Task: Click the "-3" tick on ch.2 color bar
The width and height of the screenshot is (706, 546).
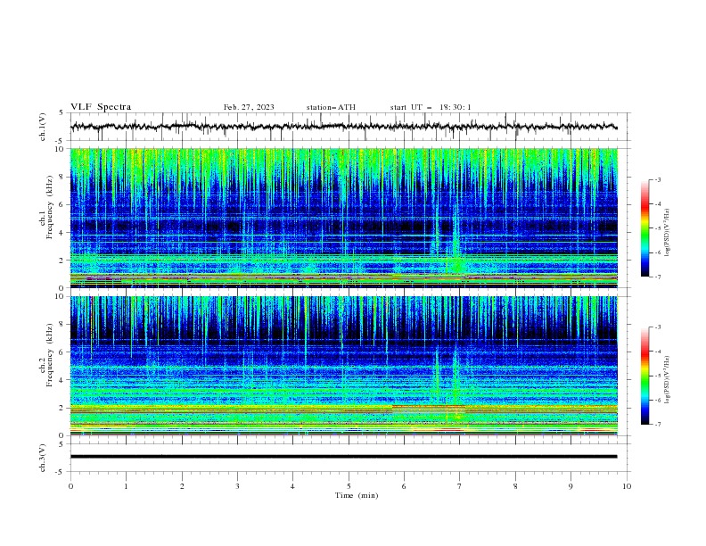Action: tap(657, 327)
